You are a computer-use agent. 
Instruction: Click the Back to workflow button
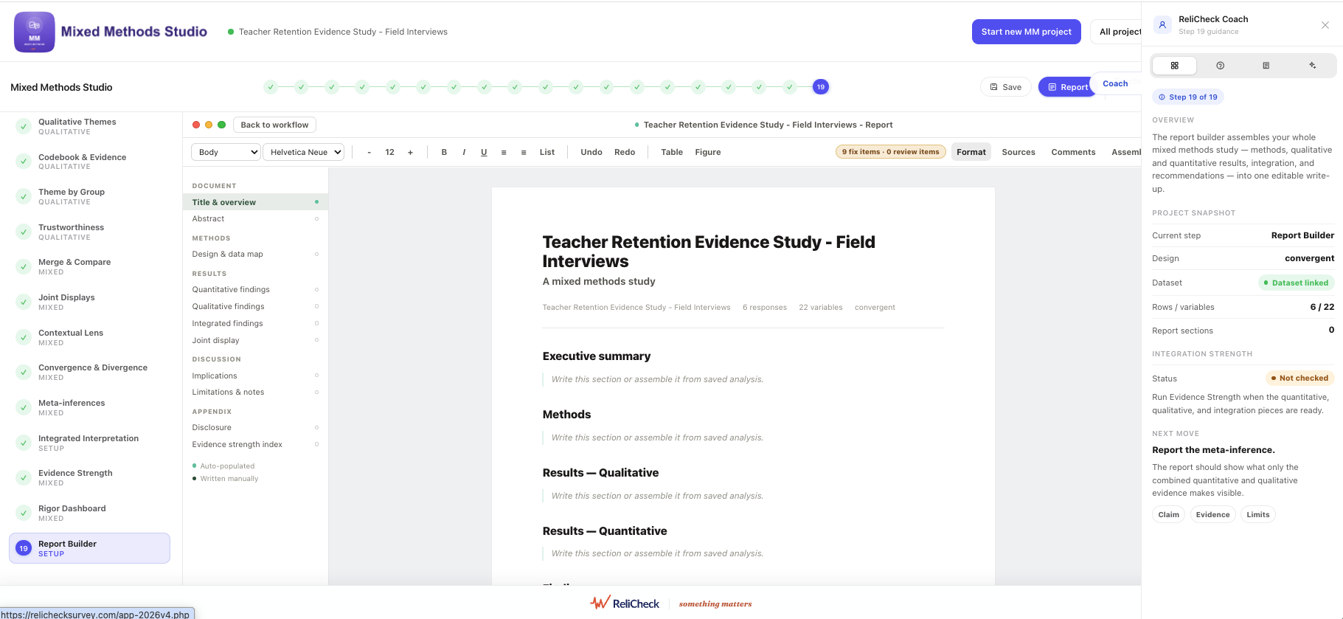tap(274, 125)
